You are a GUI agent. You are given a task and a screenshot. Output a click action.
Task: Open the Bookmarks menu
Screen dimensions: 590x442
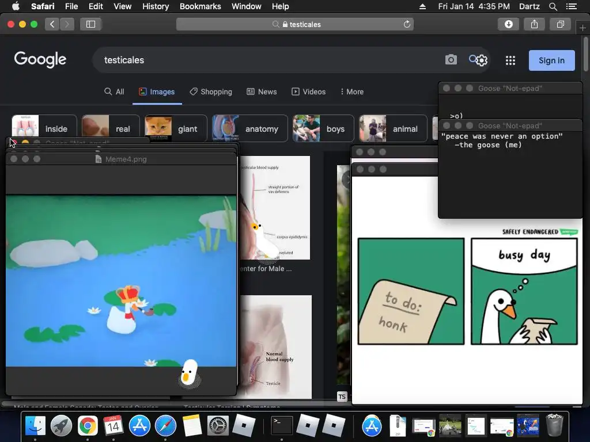(200, 6)
